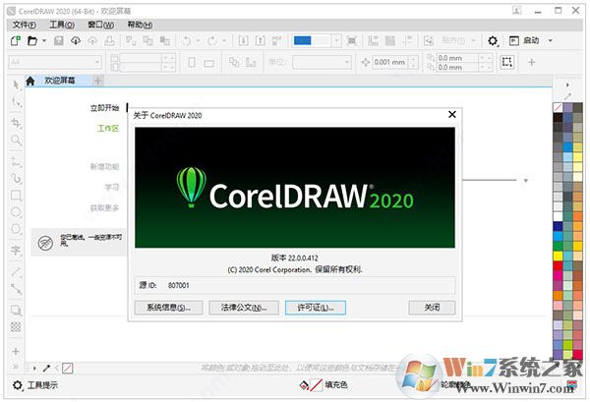
Task: Toggle portrait page orientation
Action: tap(192, 63)
